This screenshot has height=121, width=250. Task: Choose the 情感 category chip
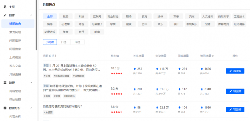click(x=50, y=24)
